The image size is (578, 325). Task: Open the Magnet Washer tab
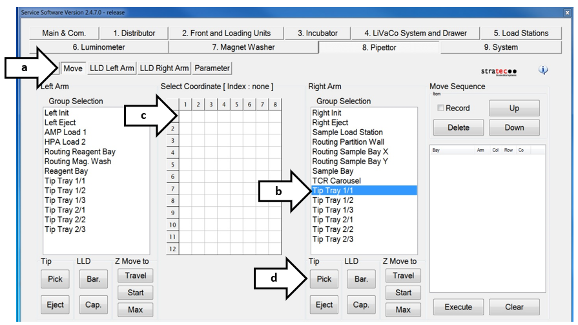coord(243,47)
